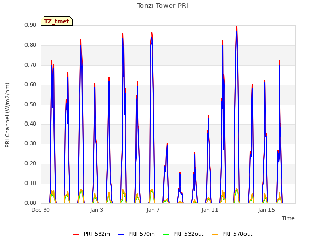Click the PRI Channel (W/m2/nm) y-axis title

7,115
